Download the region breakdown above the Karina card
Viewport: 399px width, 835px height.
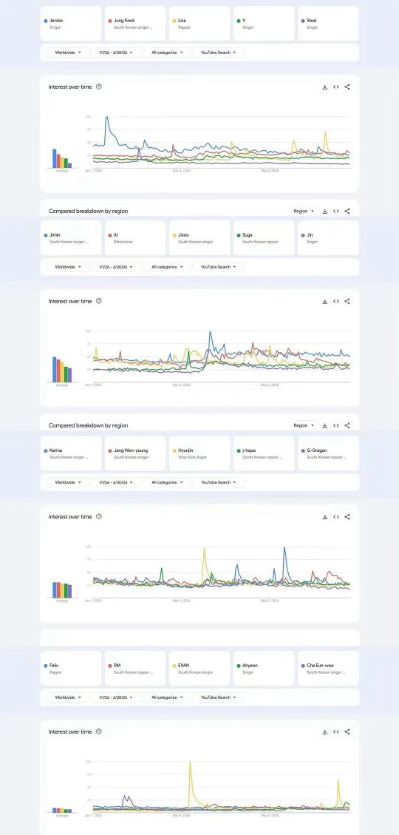point(324,425)
